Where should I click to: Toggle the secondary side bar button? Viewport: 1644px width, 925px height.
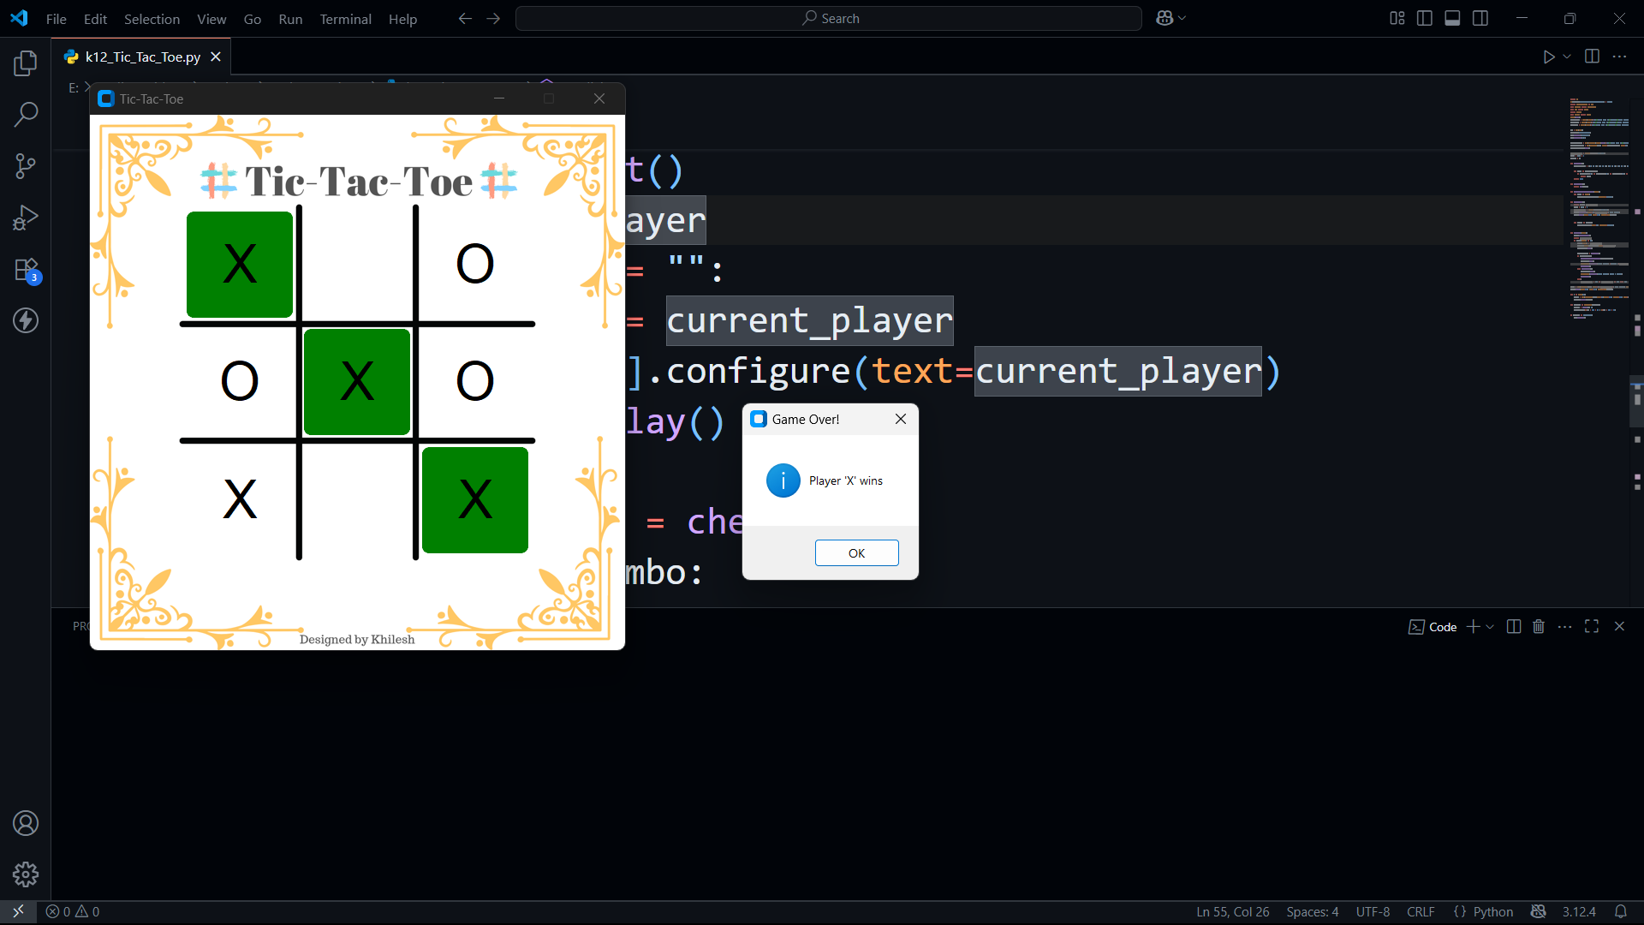1480,18
